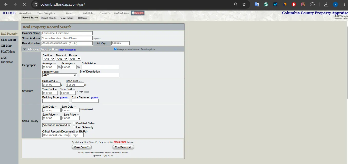348x164 pixels.
Task: Switch to the GIS Map tab
Action: click(82, 18)
